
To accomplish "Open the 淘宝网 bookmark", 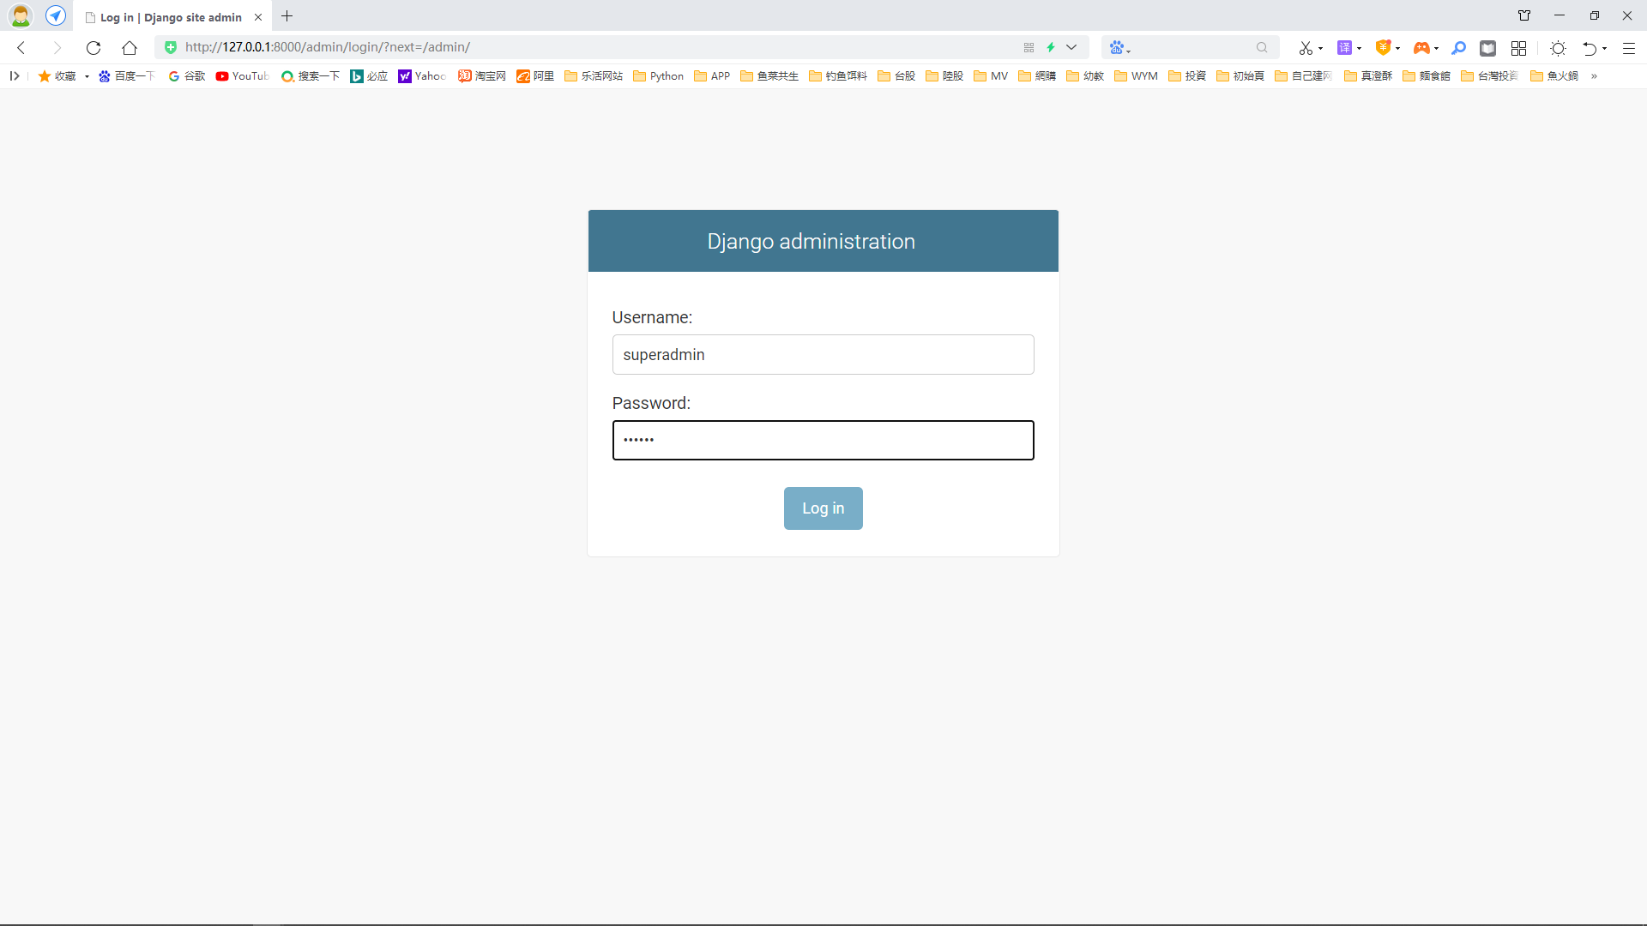I will coord(482,76).
